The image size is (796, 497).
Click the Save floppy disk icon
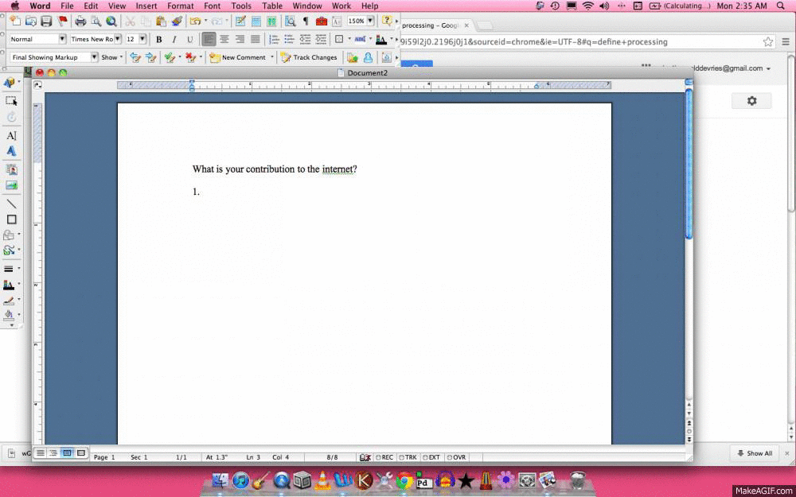click(x=46, y=21)
